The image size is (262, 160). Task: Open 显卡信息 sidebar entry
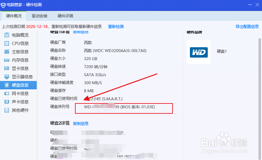click(x=18, y=68)
